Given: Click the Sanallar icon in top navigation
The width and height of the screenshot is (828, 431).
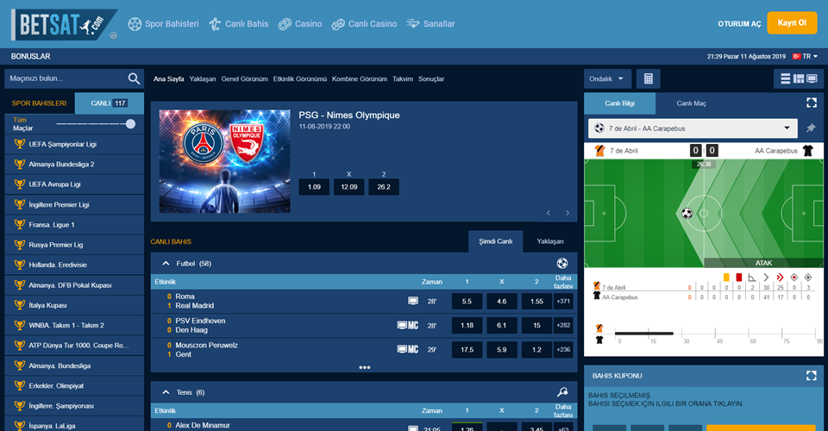Looking at the screenshot, I should pos(413,24).
